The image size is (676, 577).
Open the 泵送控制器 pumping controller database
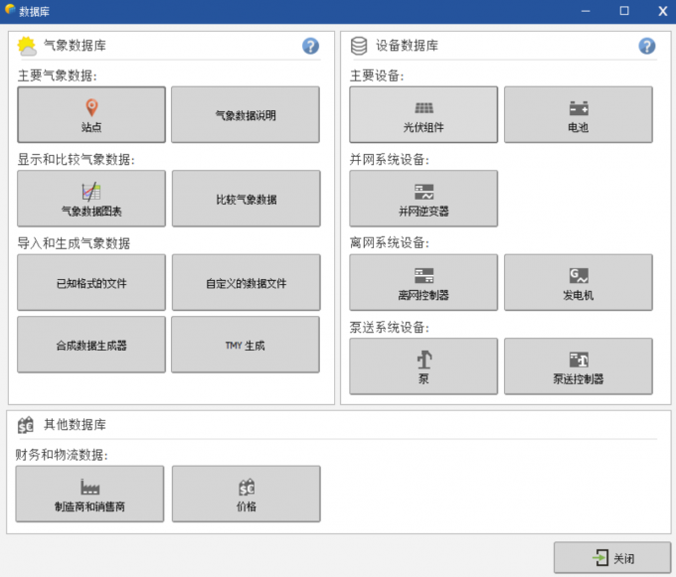pyautogui.click(x=579, y=366)
